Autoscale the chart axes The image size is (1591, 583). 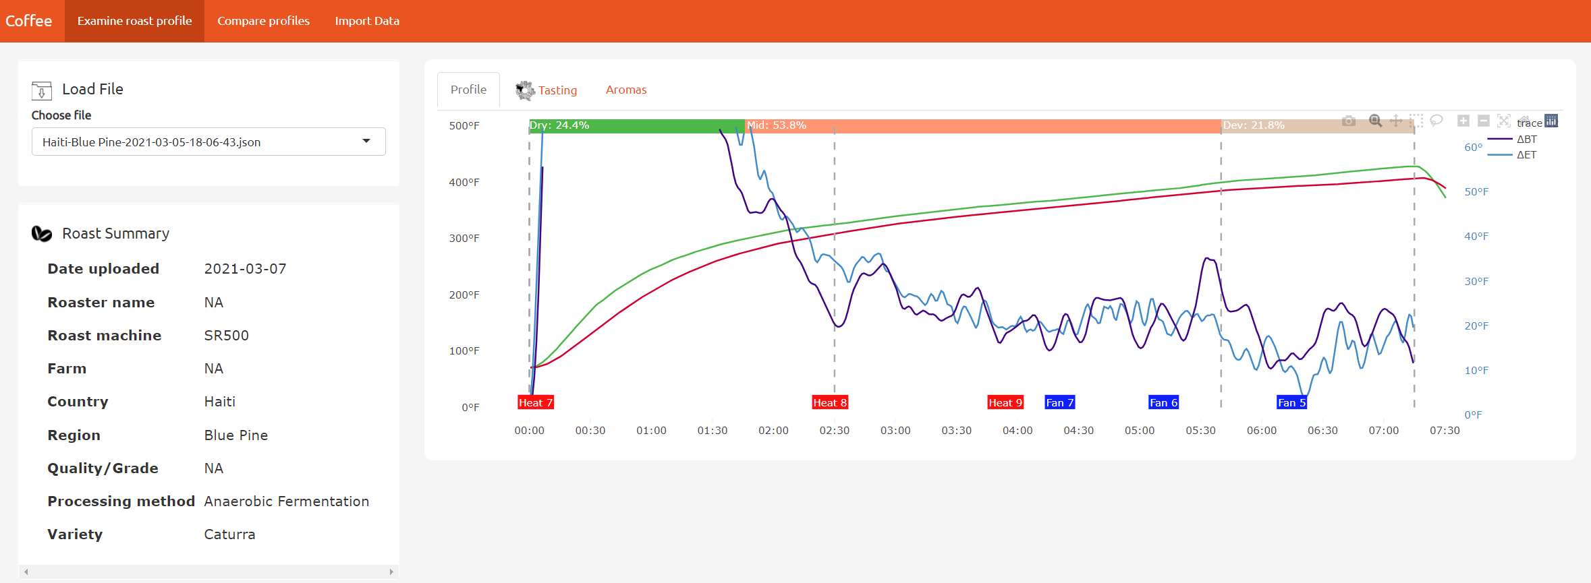1503,121
